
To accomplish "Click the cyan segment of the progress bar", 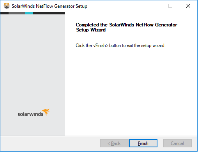I will click(29, 13).
